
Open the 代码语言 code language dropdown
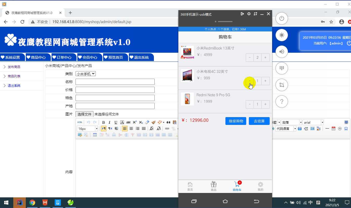286,129
